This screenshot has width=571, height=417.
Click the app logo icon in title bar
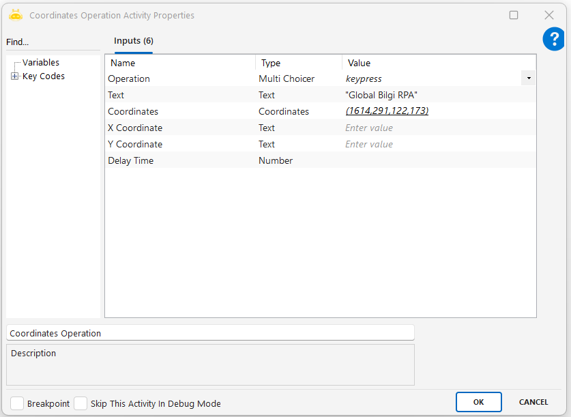coord(16,15)
